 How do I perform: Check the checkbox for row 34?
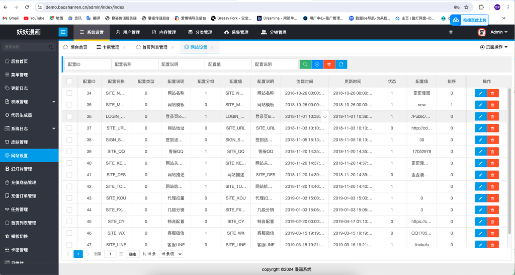69,93
